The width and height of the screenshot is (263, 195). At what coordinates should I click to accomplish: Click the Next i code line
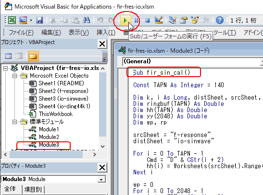pos(143,172)
